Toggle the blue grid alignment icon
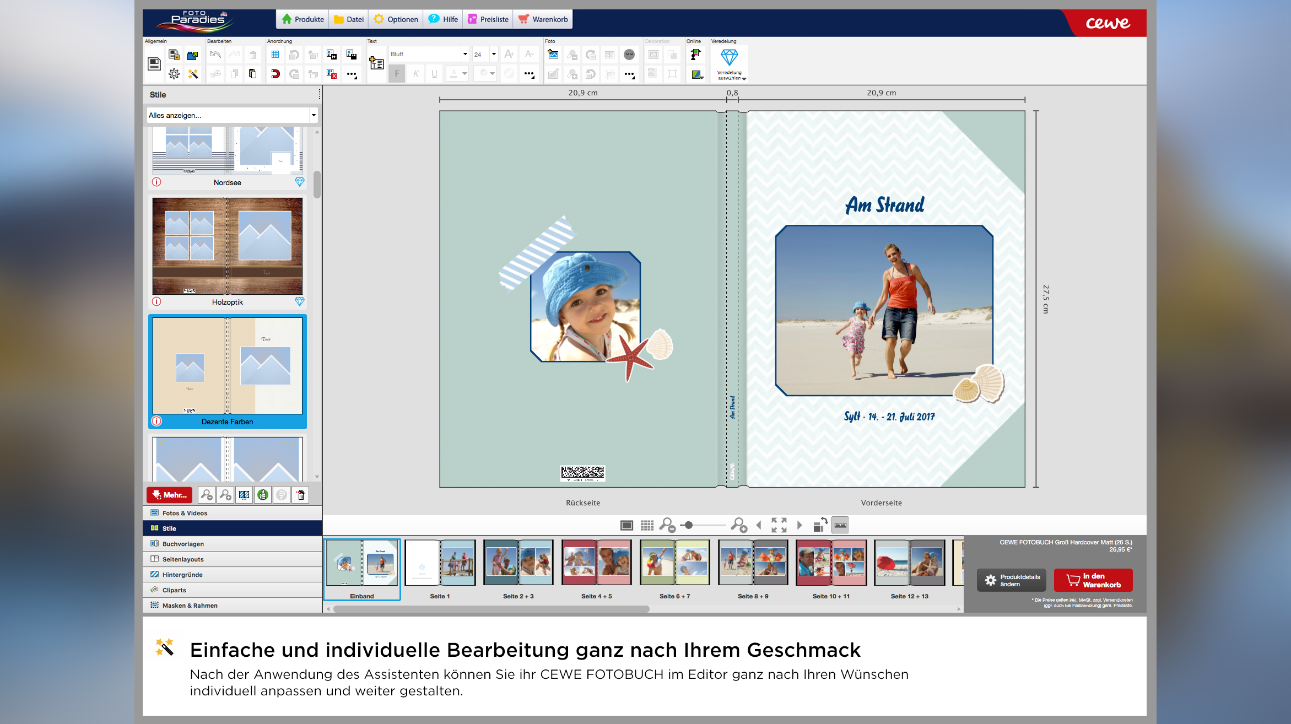This screenshot has height=724, width=1291. [x=275, y=55]
